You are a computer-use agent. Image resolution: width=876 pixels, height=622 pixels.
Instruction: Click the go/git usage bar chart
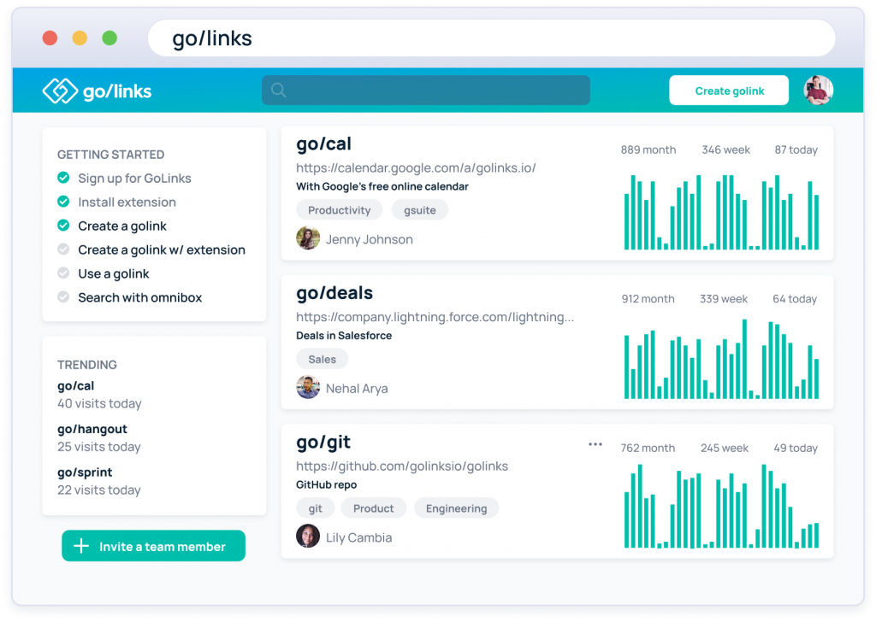click(x=721, y=506)
